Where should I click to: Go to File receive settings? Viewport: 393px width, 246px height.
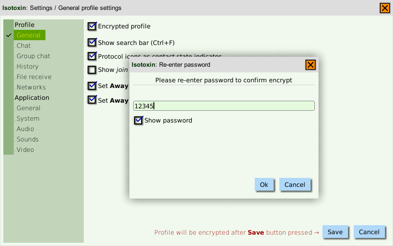[x=33, y=77]
